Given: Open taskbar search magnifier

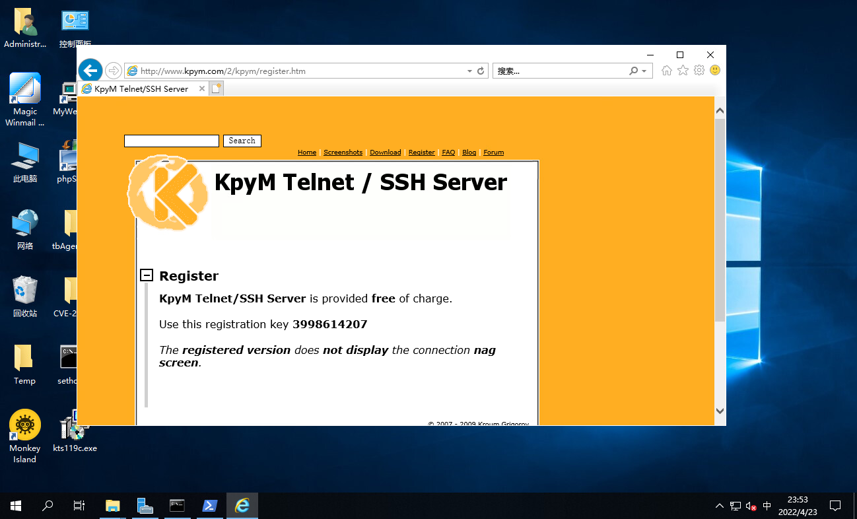Looking at the screenshot, I should click(x=48, y=506).
